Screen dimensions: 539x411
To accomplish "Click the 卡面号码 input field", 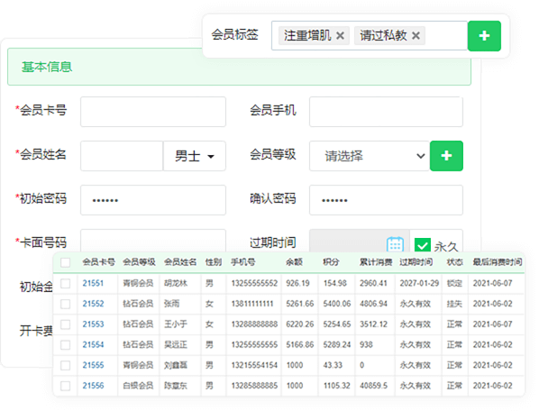I will (x=153, y=241).
